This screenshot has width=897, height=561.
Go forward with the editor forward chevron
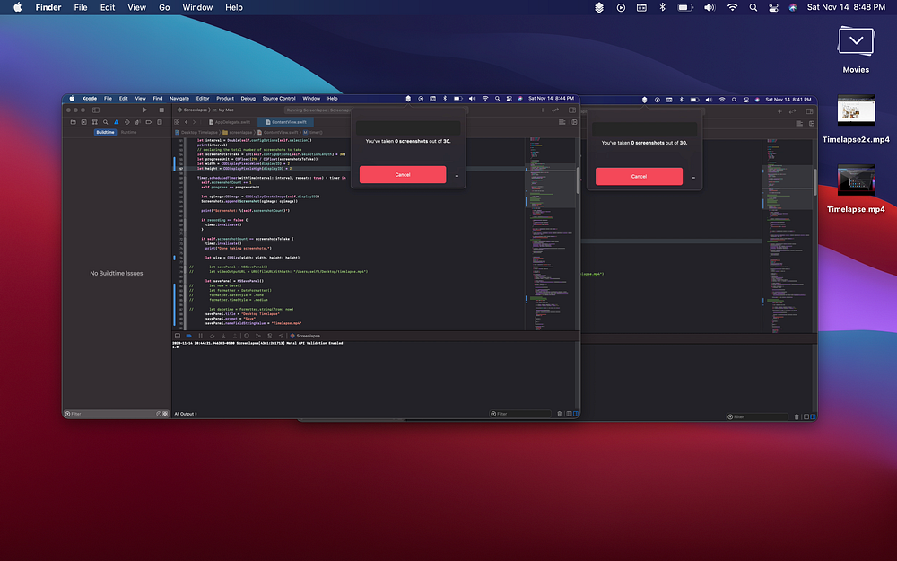pos(194,122)
